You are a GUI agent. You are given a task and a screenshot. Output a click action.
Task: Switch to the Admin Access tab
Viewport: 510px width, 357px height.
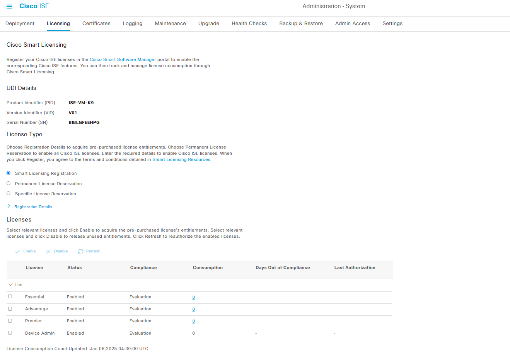[x=353, y=24]
